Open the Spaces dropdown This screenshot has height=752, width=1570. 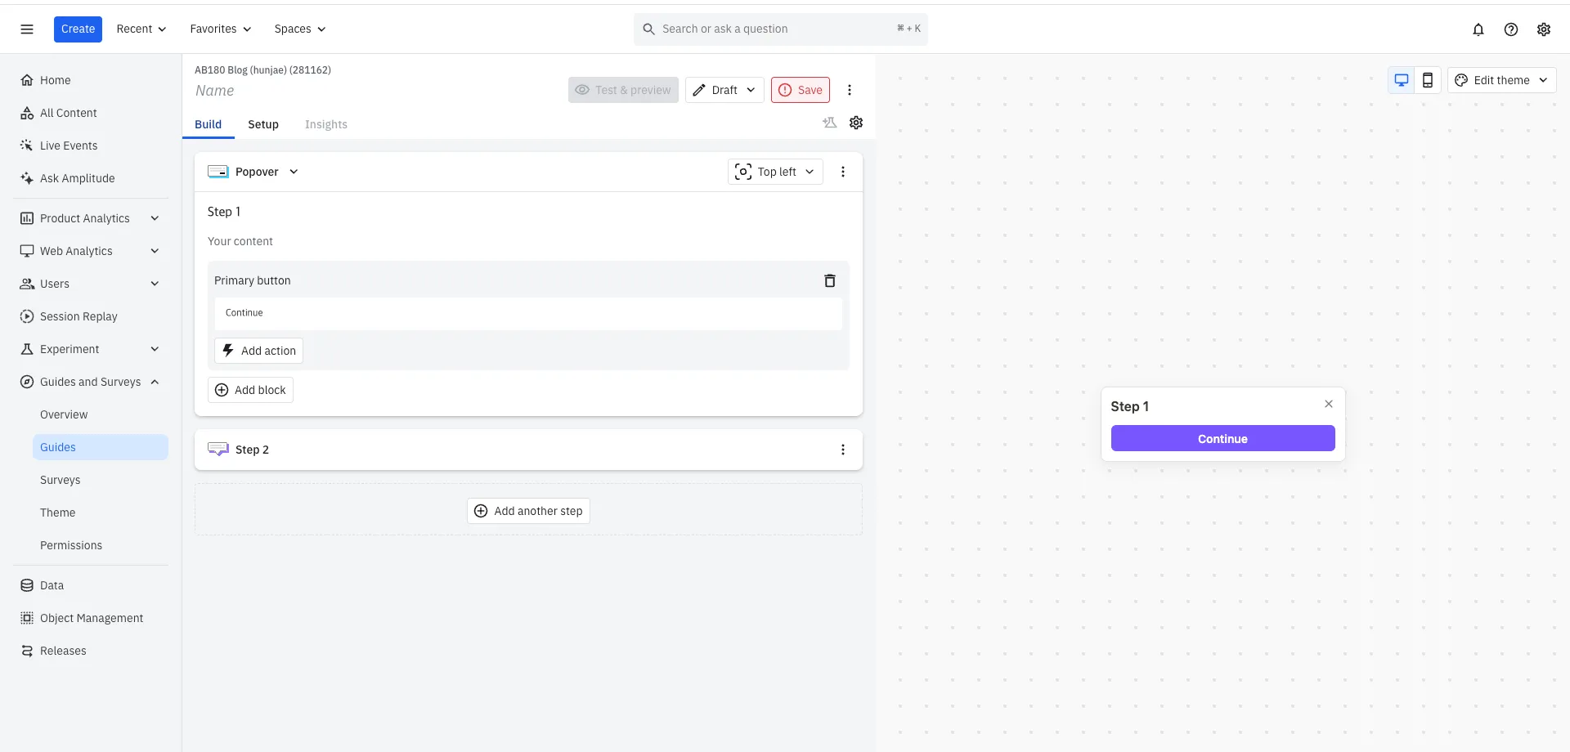299,29
